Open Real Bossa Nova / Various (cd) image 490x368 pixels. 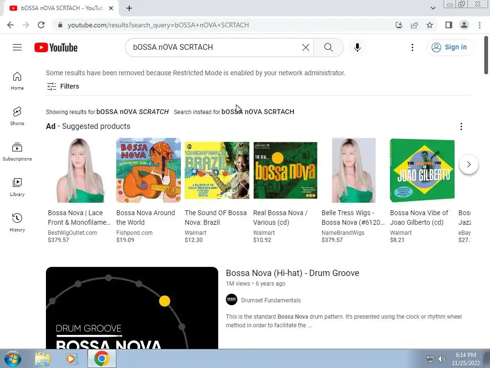285,170
